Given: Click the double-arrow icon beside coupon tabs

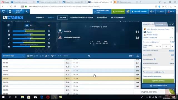Looking at the screenshot, I should 170,24.
